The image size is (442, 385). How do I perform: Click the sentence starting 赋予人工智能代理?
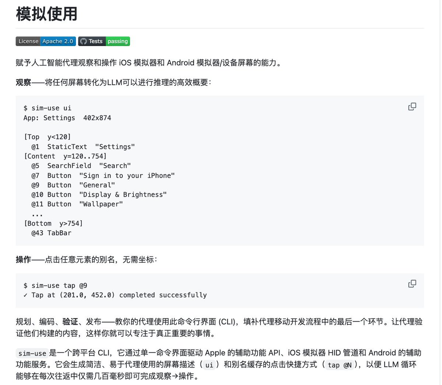click(149, 63)
